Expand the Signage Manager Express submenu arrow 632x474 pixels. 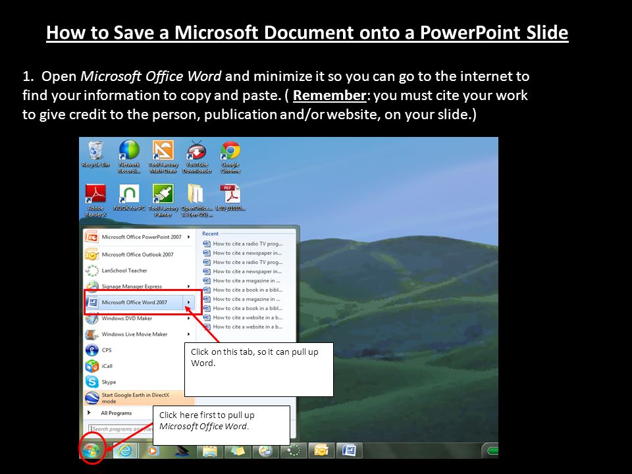click(x=189, y=286)
